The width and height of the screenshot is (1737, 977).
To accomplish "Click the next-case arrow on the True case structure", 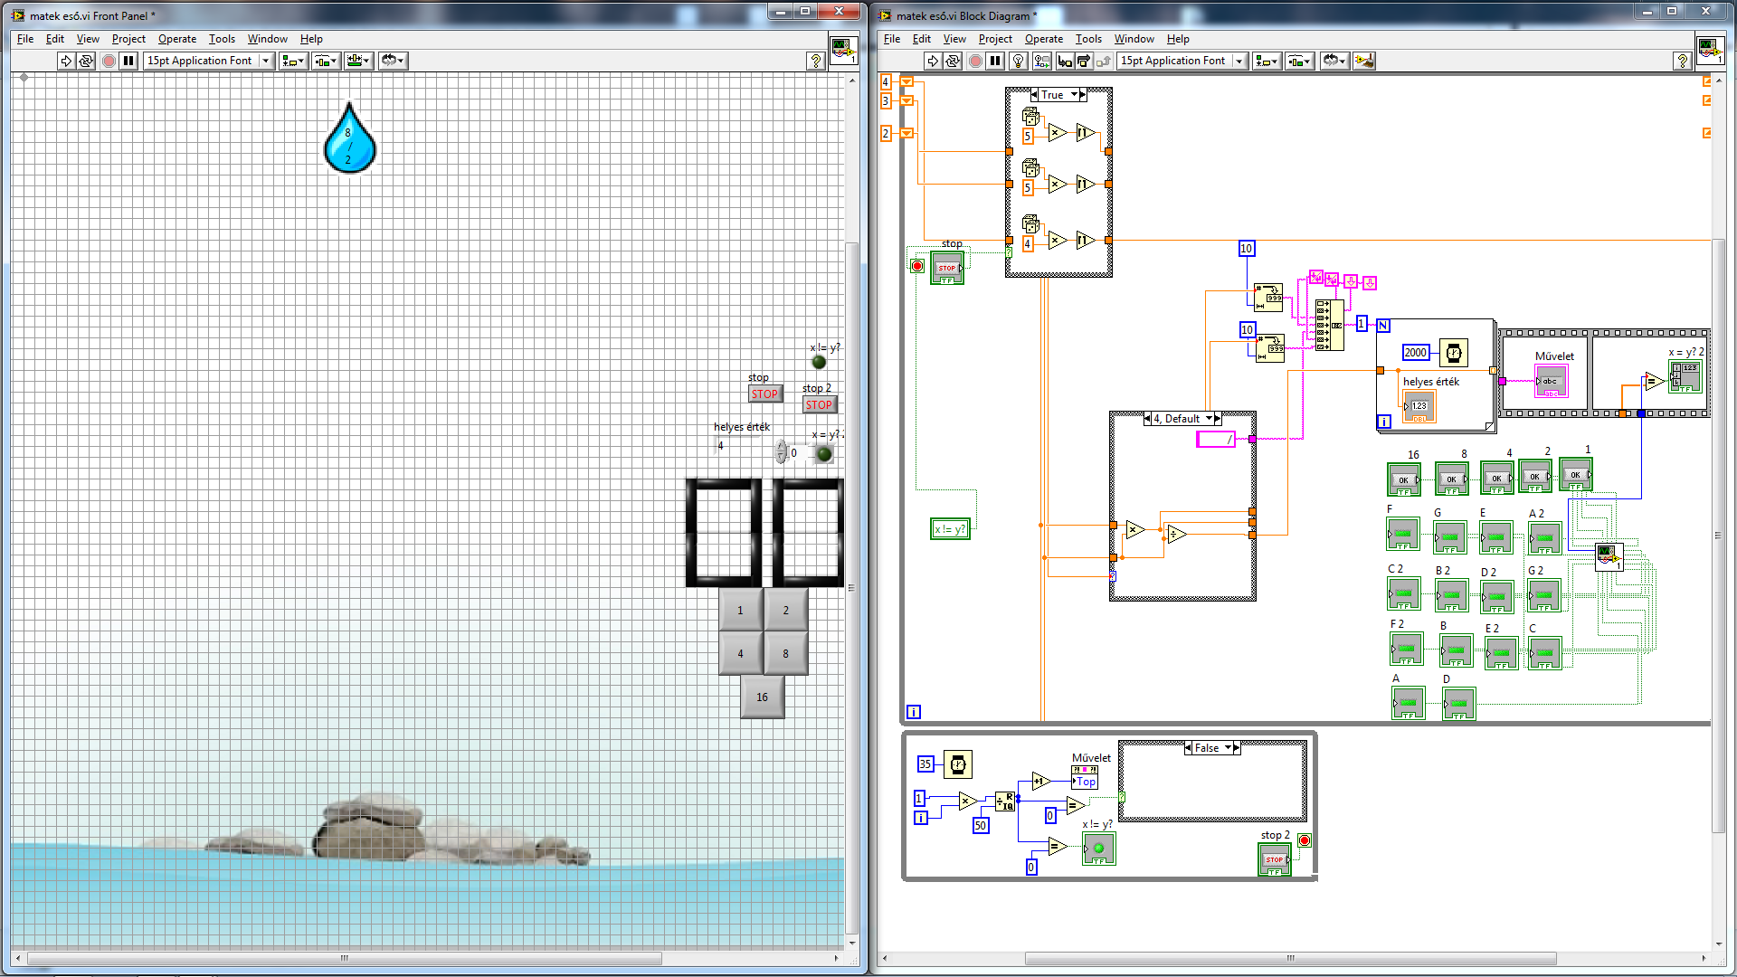I will [x=1083, y=94].
